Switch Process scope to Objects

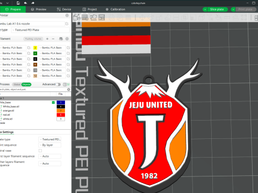tap(26, 84)
